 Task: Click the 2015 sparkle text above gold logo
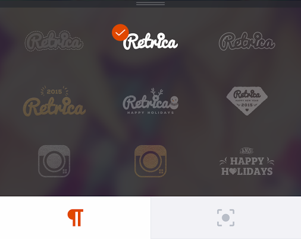pos(54,91)
